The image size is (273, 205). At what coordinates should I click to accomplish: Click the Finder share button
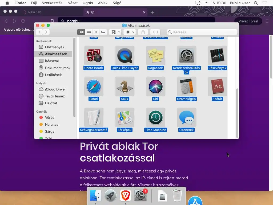coord(143,32)
